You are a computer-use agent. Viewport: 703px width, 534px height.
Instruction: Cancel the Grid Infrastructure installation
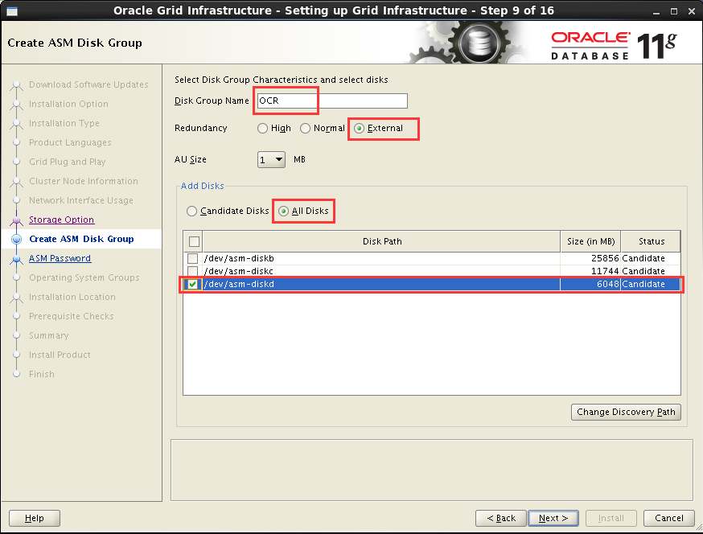pos(669,518)
